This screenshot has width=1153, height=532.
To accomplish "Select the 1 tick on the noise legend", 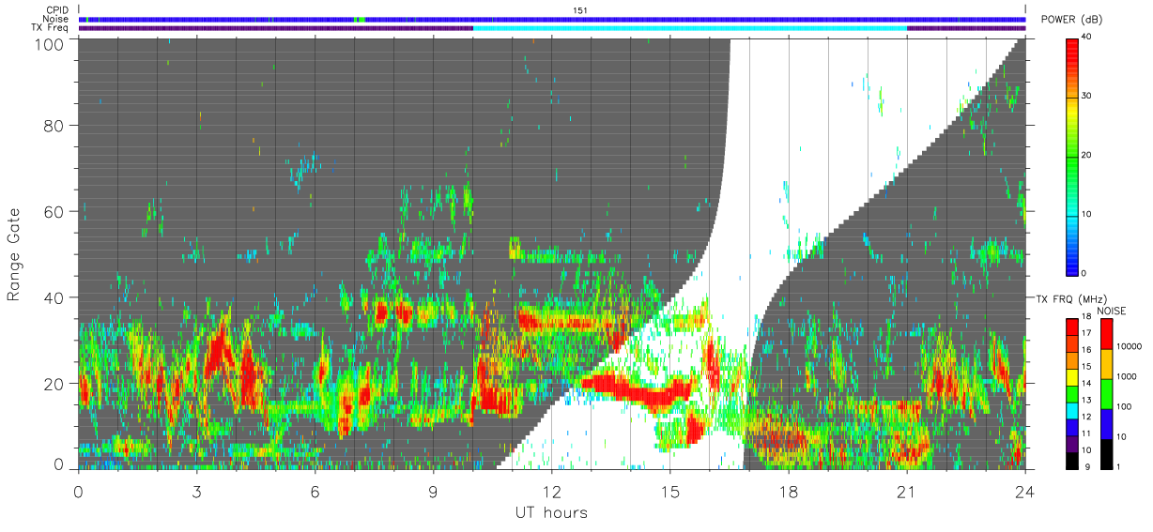I will [x=1119, y=466].
